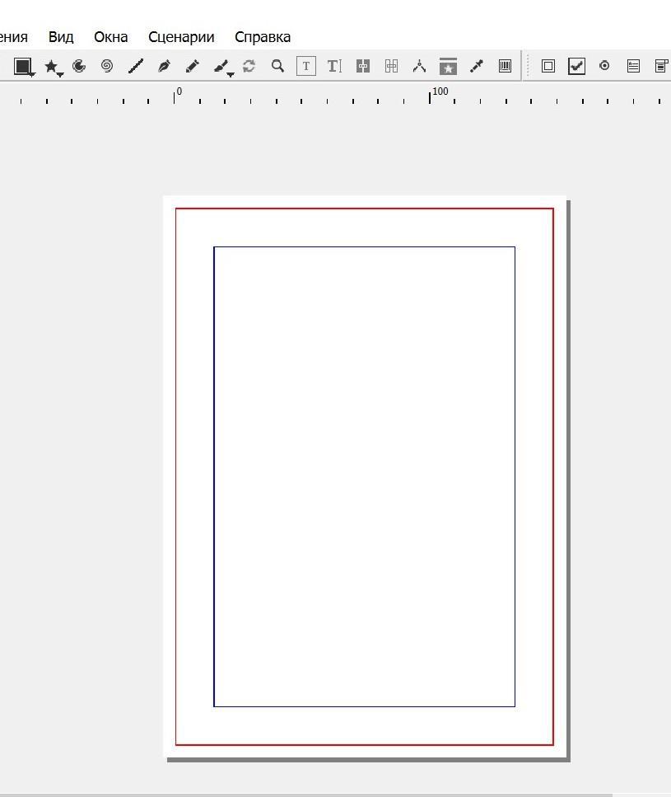Select the star Polygon tool

tap(51, 66)
